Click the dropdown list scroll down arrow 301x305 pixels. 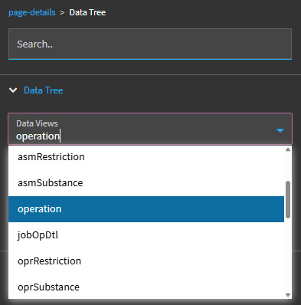pos(288,295)
